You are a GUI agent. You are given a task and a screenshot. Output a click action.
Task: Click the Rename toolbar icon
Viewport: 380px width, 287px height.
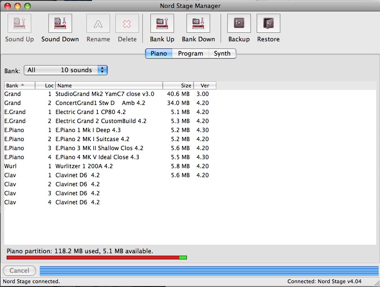pyautogui.click(x=98, y=24)
